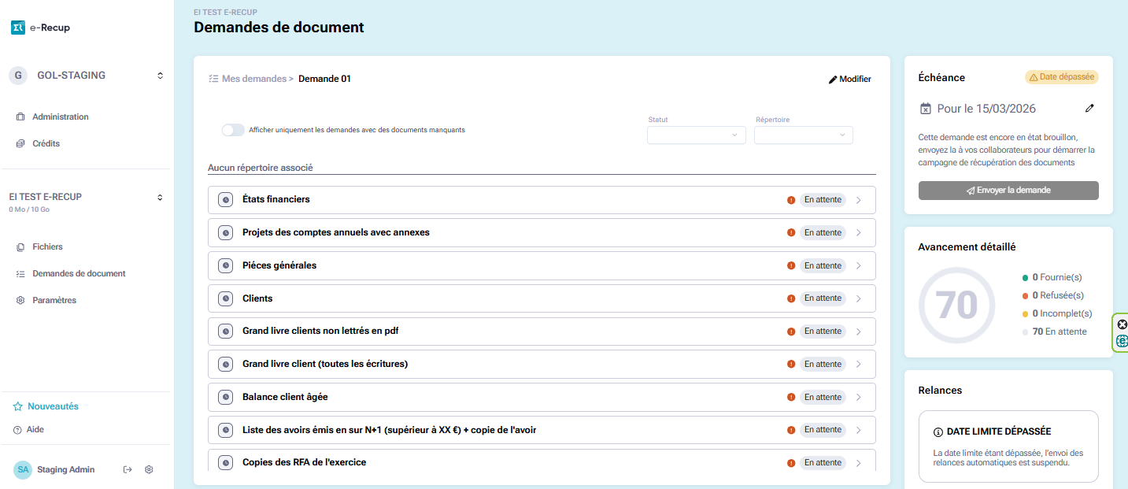This screenshot has height=489, width=1128.
Task: Click the pencil icon next to due date
Action: point(1089,108)
